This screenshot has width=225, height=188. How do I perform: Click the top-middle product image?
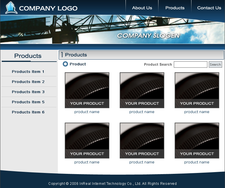(142, 90)
